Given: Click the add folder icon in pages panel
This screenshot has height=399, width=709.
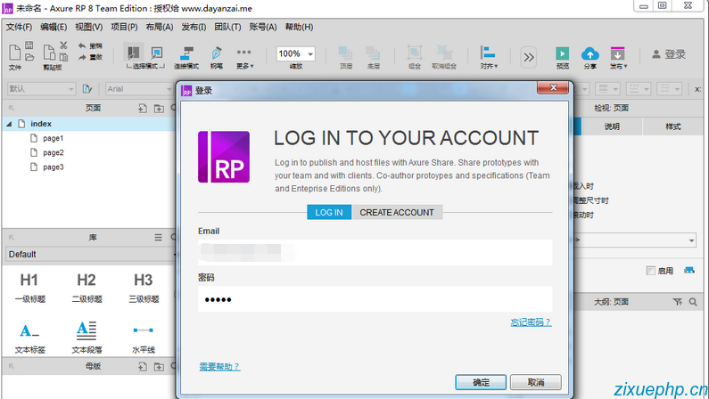Looking at the screenshot, I should 159,109.
